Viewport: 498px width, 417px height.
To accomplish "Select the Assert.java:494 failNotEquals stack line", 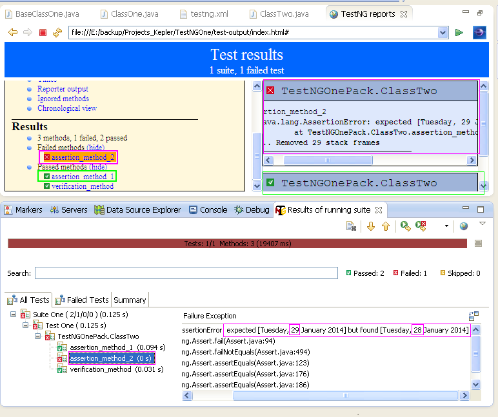I will (246, 352).
